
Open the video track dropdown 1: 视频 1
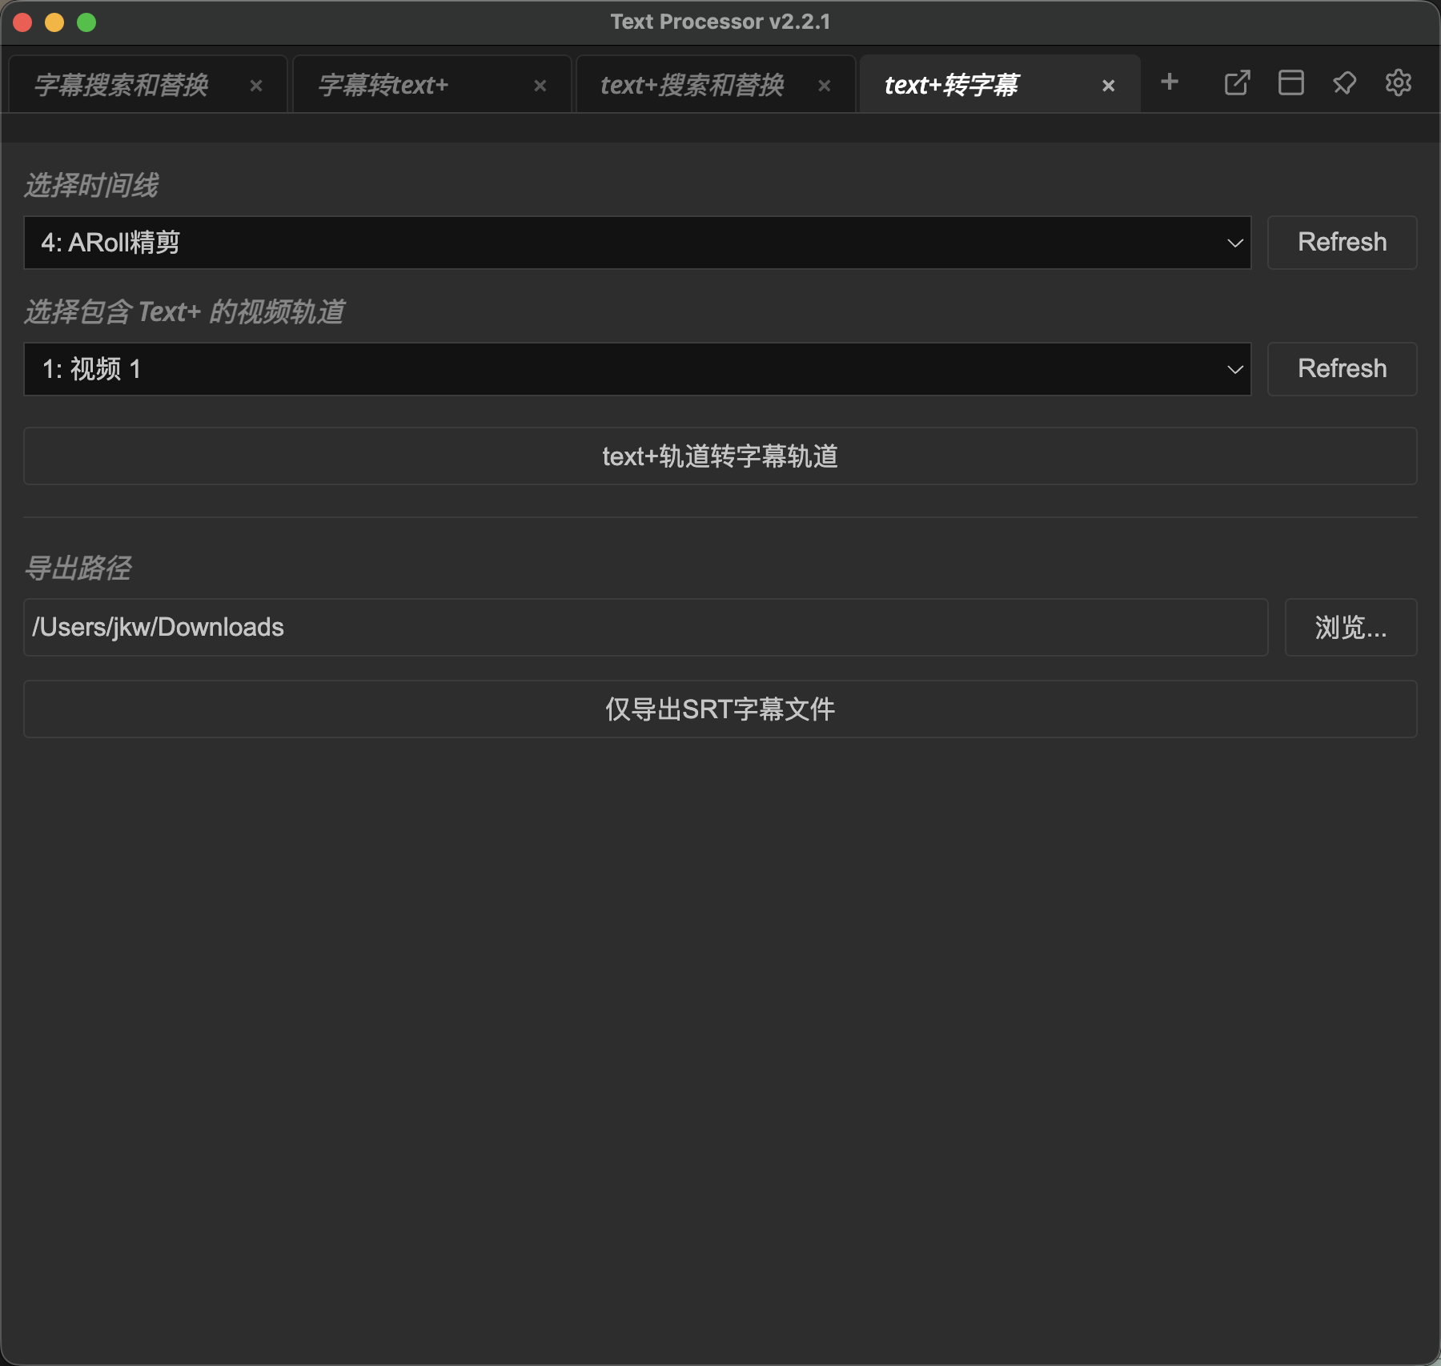pyautogui.click(x=636, y=369)
